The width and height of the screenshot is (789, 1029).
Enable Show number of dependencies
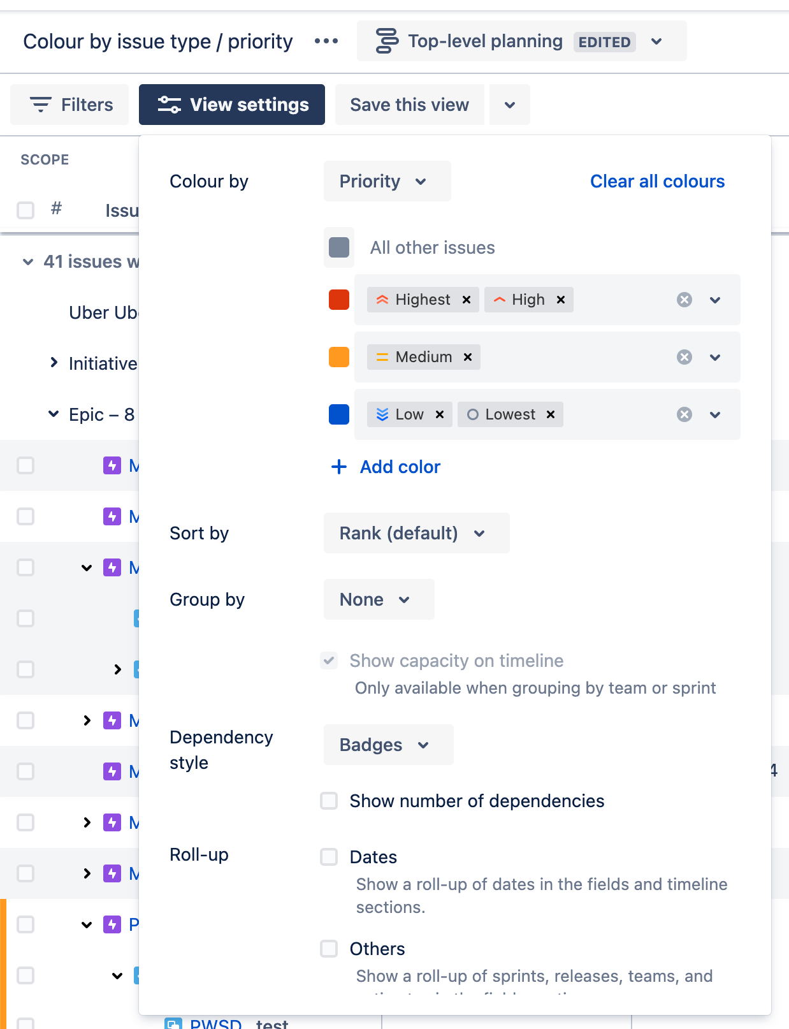point(329,801)
